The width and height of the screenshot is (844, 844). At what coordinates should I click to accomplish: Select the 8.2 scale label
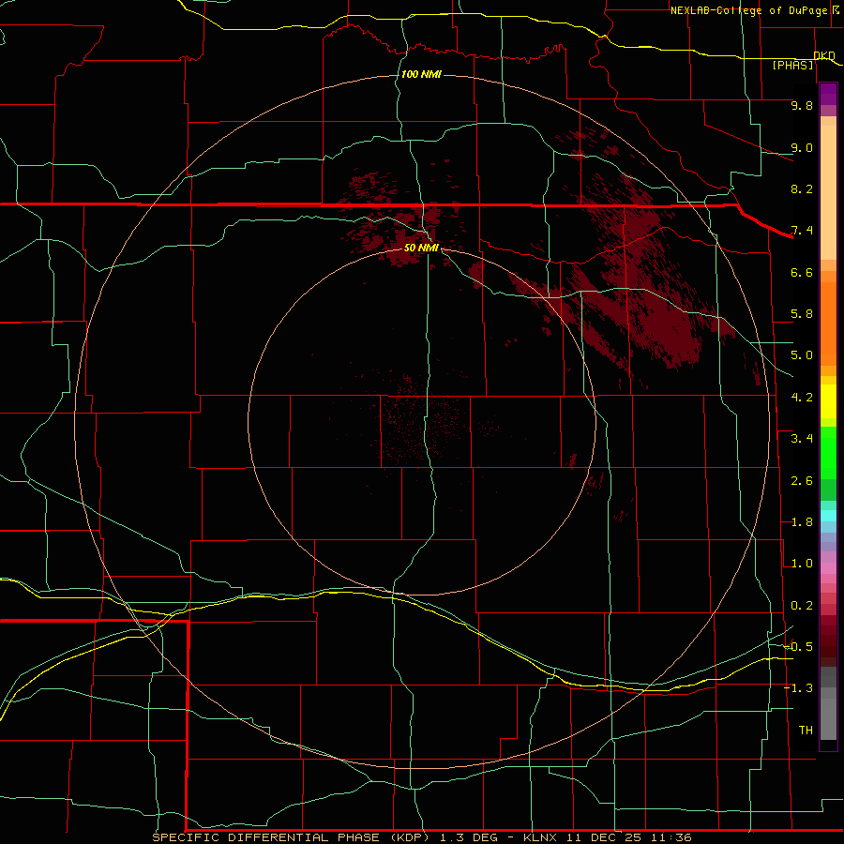point(802,188)
